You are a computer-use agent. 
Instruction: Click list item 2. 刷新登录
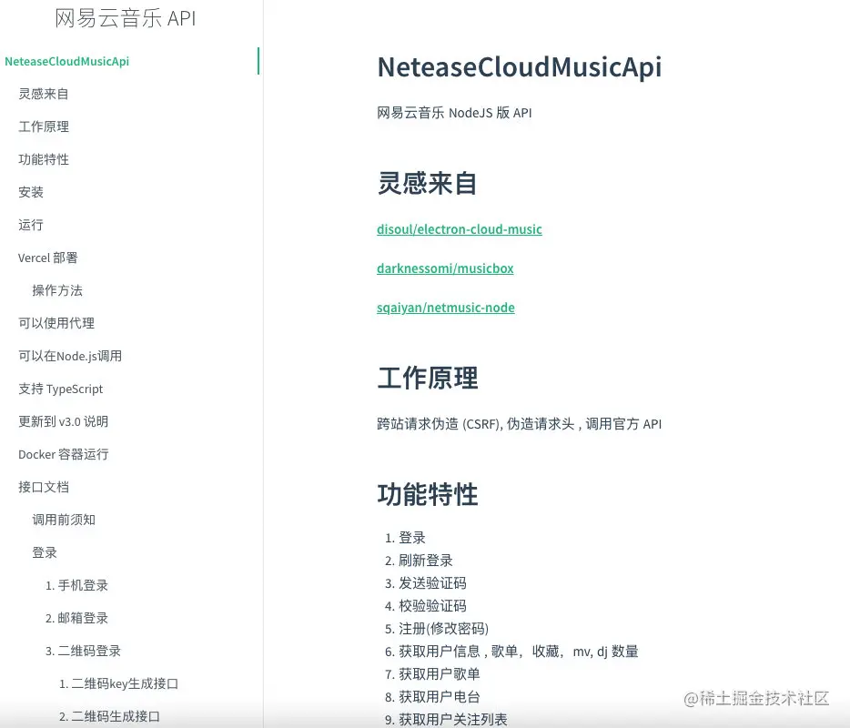click(419, 561)
